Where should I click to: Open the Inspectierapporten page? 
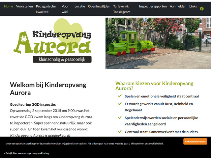click(153, 6)
